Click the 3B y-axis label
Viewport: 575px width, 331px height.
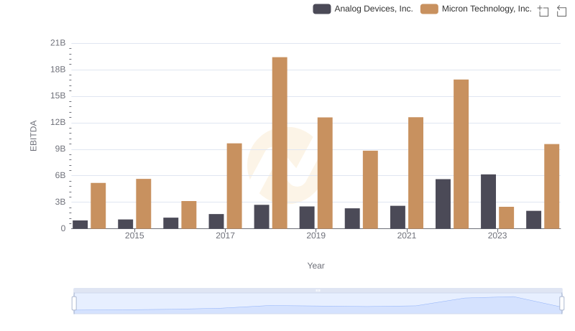(60, 202)
